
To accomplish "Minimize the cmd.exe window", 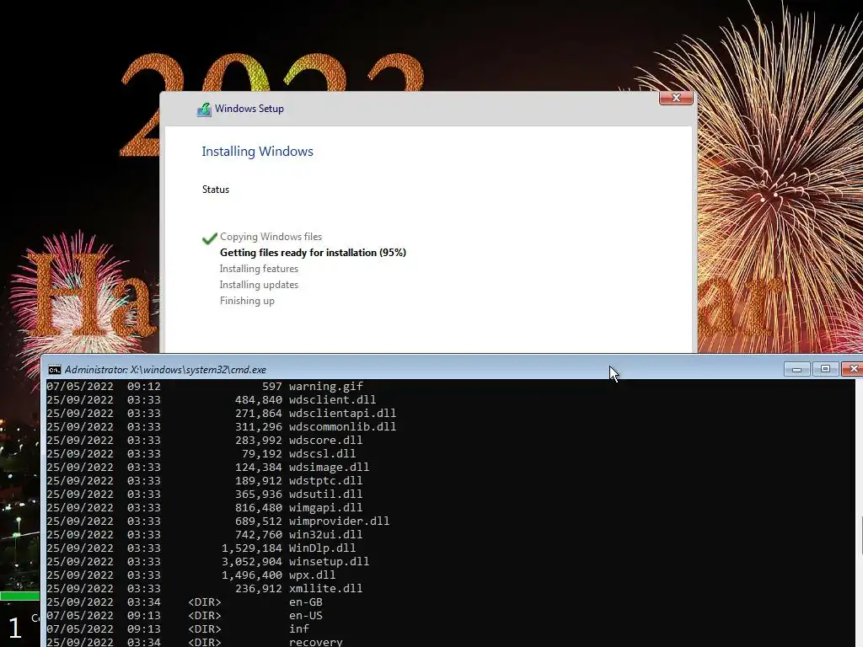I will pyautogui.click(x=796, y=369).
